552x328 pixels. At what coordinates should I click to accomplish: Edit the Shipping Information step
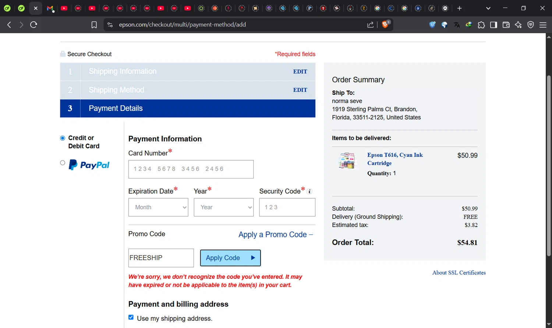[x=300, y=72]
